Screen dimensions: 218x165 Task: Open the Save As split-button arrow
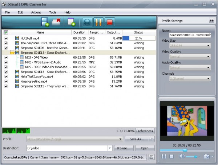pyautogui.click(x=152, y=139)
